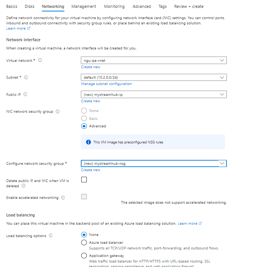
Task: Click info icon beside Subnet label
Action: 26,78
